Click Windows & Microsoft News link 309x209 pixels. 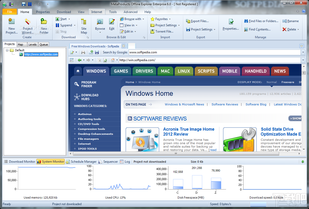click(184, 104)
